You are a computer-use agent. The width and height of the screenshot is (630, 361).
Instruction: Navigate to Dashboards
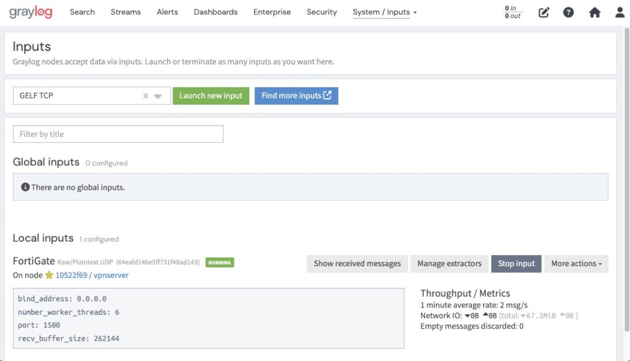215,12
